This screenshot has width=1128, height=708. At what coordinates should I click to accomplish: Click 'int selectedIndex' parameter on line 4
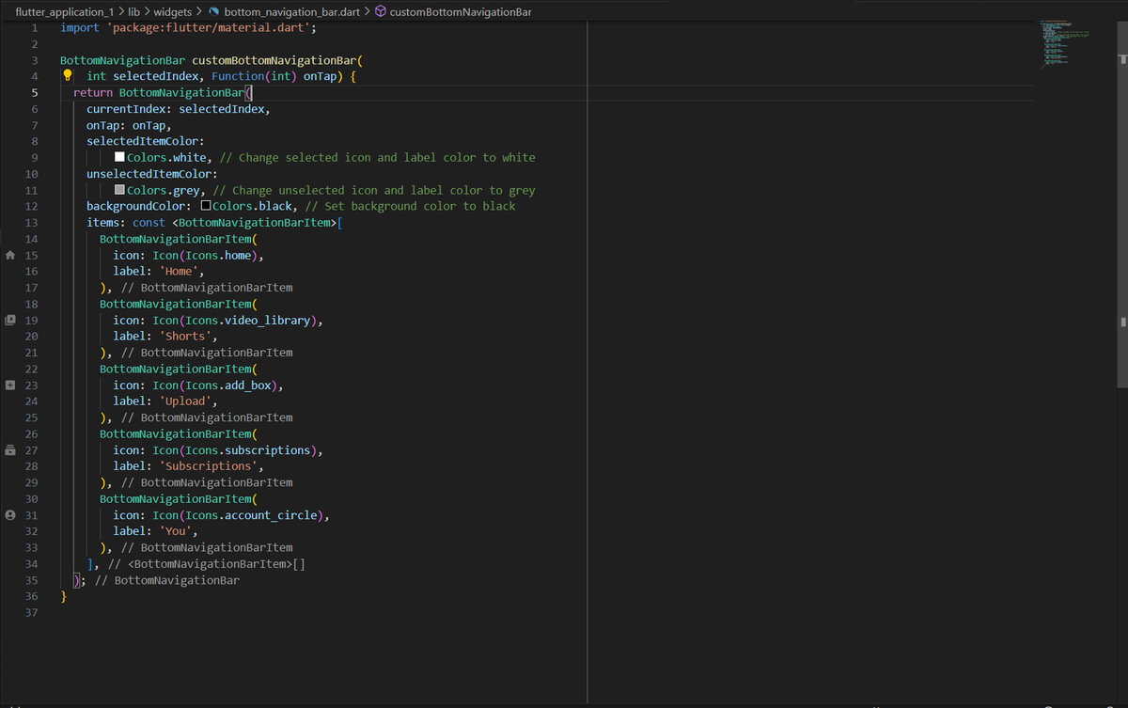coord(142,76)
